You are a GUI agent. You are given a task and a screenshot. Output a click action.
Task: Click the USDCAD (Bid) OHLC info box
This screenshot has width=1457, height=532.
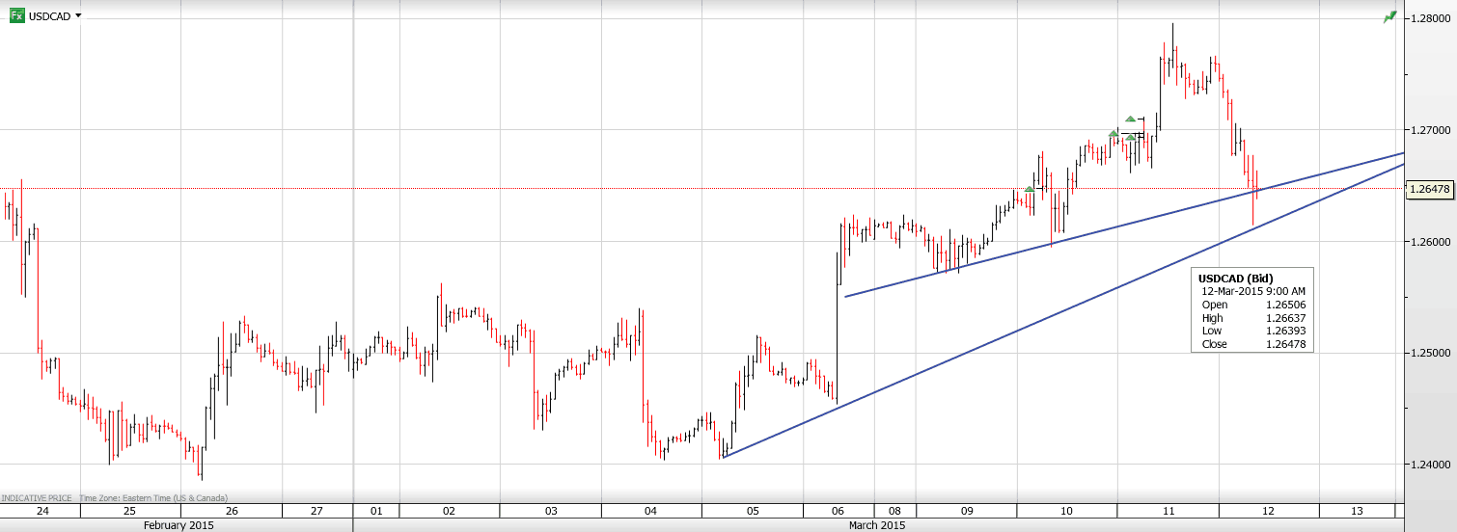click(x=1251, y=310)
